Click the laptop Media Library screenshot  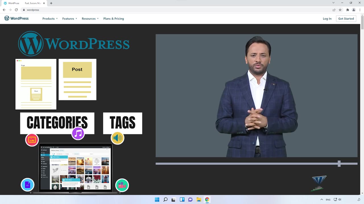pos(75,168)
